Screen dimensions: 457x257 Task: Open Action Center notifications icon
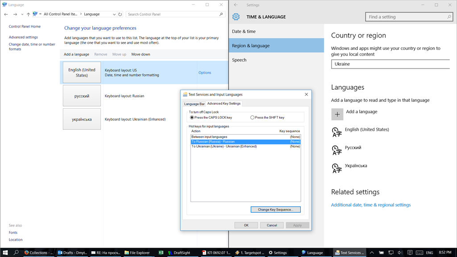coord(410,253)
